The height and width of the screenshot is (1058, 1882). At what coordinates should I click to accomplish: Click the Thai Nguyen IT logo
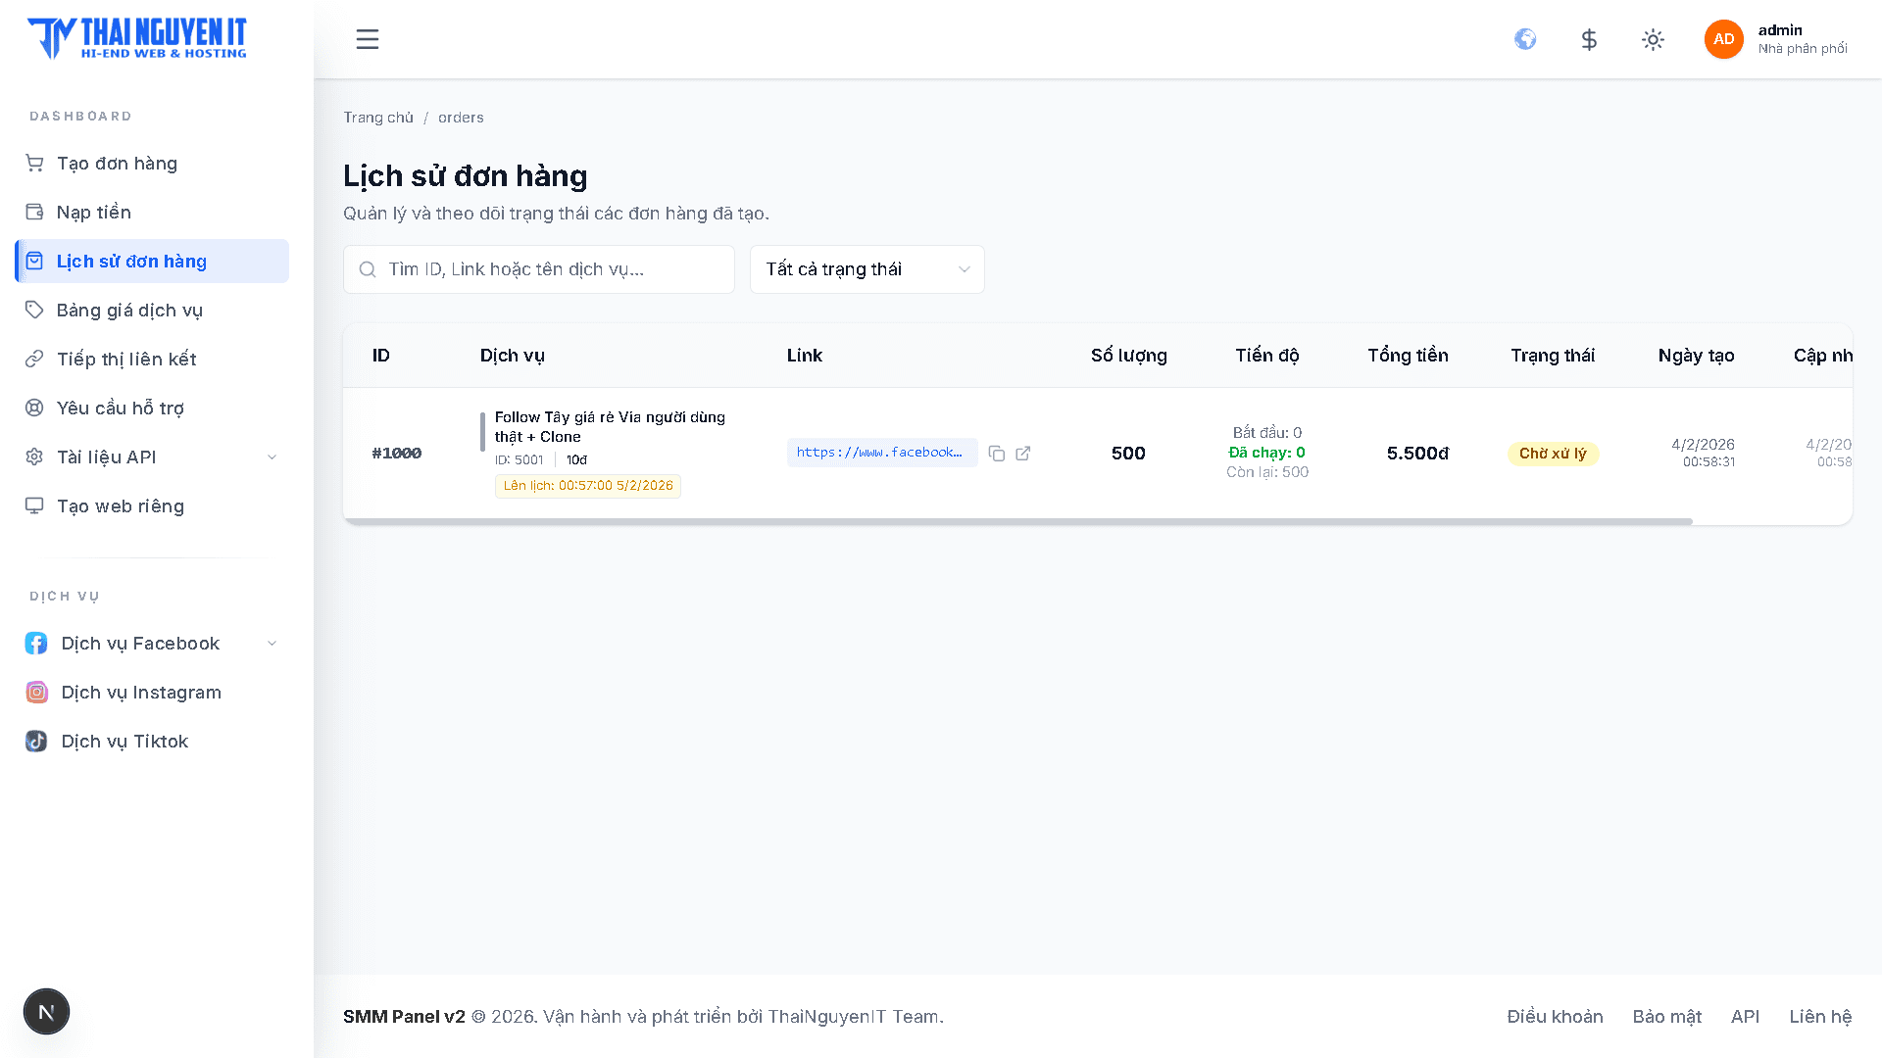(137, 39)
